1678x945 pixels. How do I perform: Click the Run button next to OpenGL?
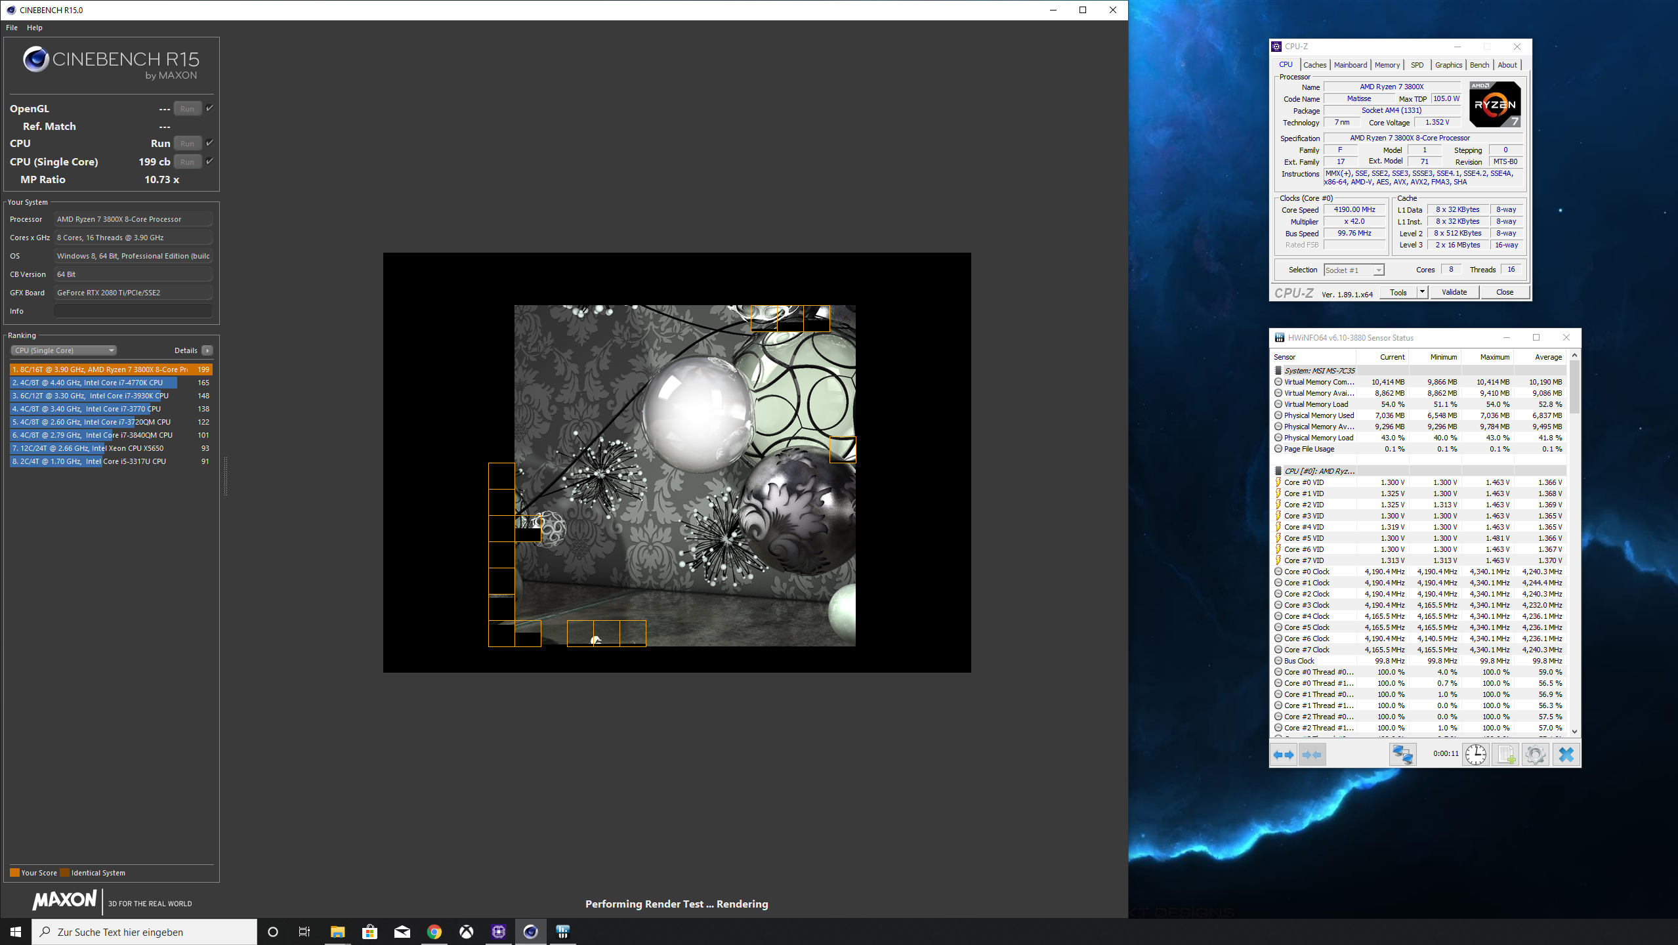coord(187,109)
